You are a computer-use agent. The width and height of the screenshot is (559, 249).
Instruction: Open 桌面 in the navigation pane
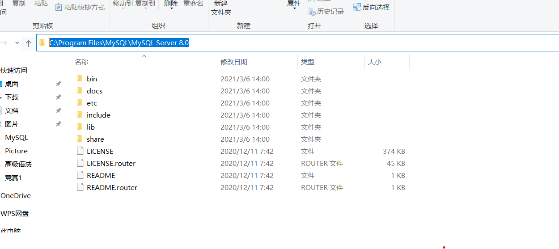[x=12, y=84]
